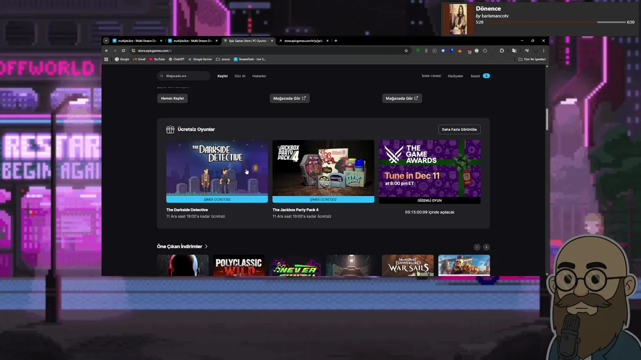Click "The Darkside Detective" title text
Image resolution: width=641 pixels, height=360 pixels.
tap(187, 210)
